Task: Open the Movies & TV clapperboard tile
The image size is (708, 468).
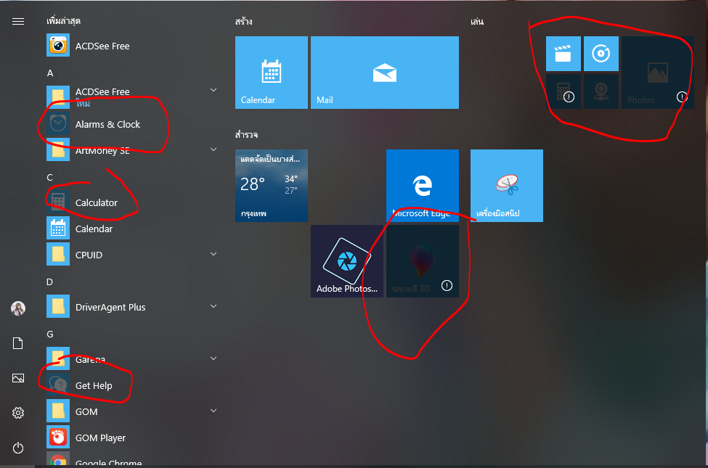Action: (563, 54)
